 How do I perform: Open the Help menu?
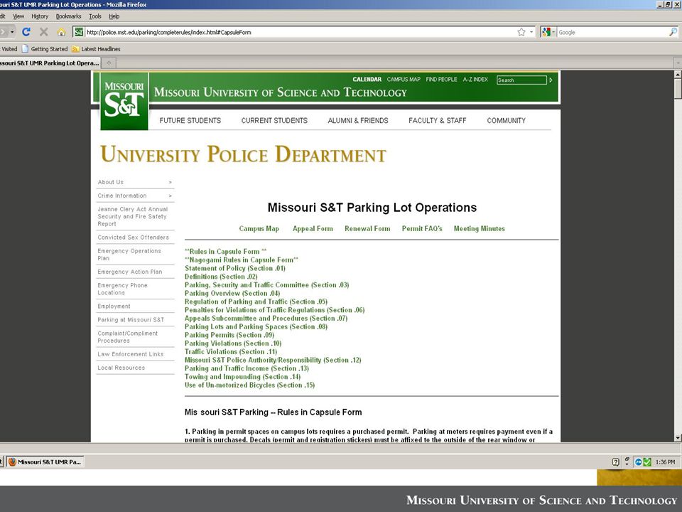click(114, 16)
